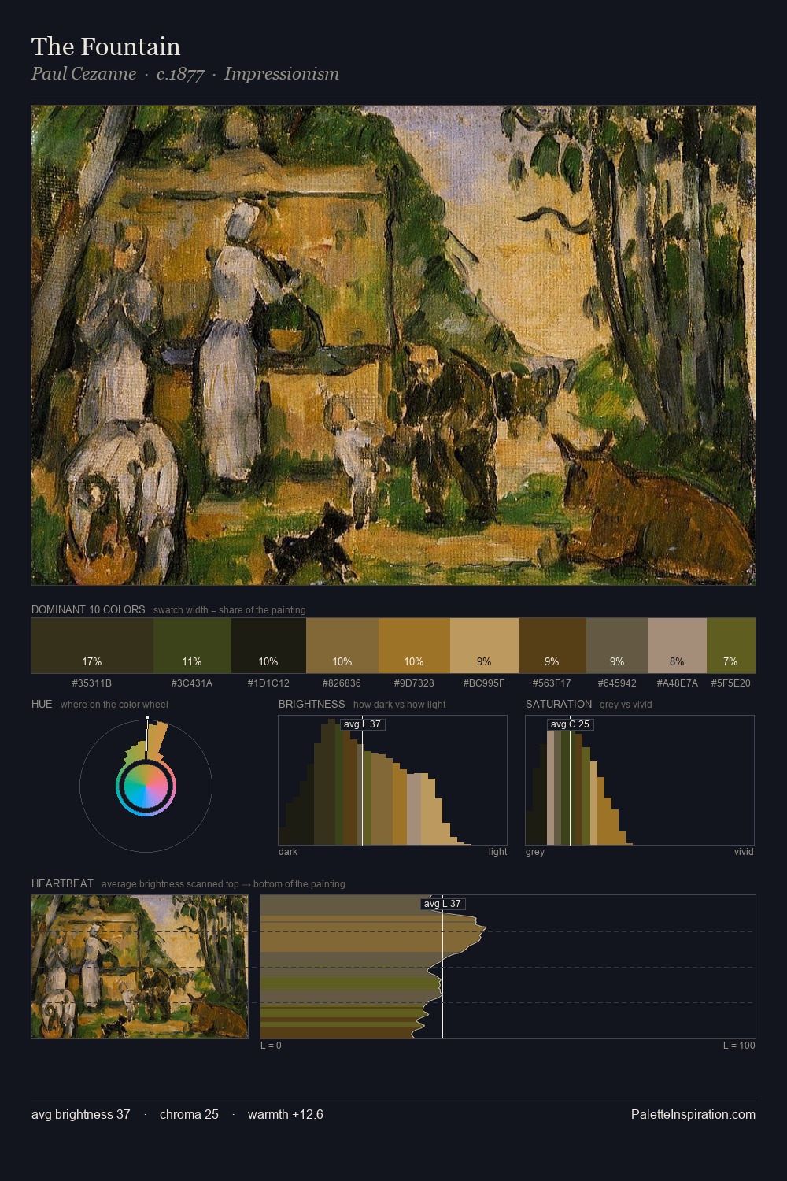The height and width of the screenshot is (1181, 787).
Task: Click the heartbeat brightness profile chart
Action: [508, 967]
